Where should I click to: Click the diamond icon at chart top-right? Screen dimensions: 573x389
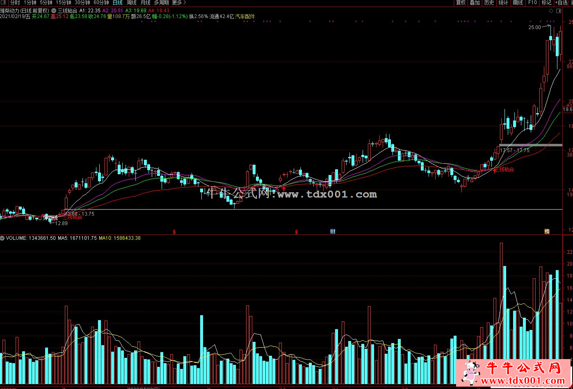550,11
